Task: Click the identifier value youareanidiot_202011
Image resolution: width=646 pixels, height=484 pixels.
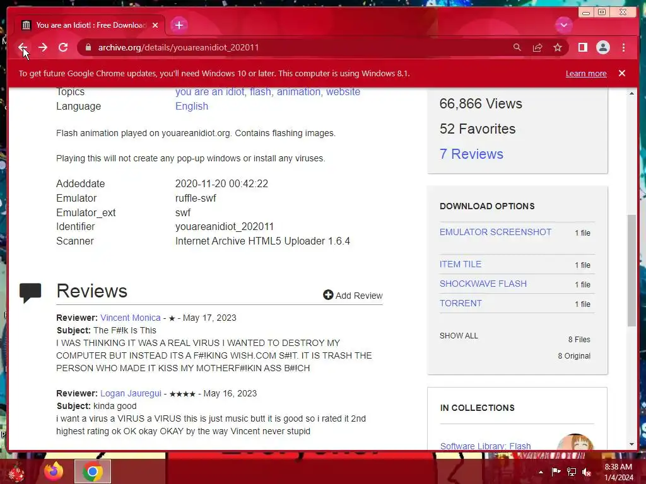Action: click(225, 227)
